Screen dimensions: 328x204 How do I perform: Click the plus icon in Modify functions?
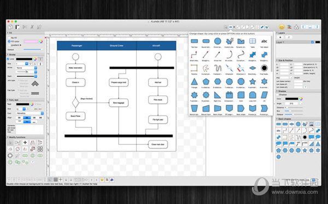[25, 142]
